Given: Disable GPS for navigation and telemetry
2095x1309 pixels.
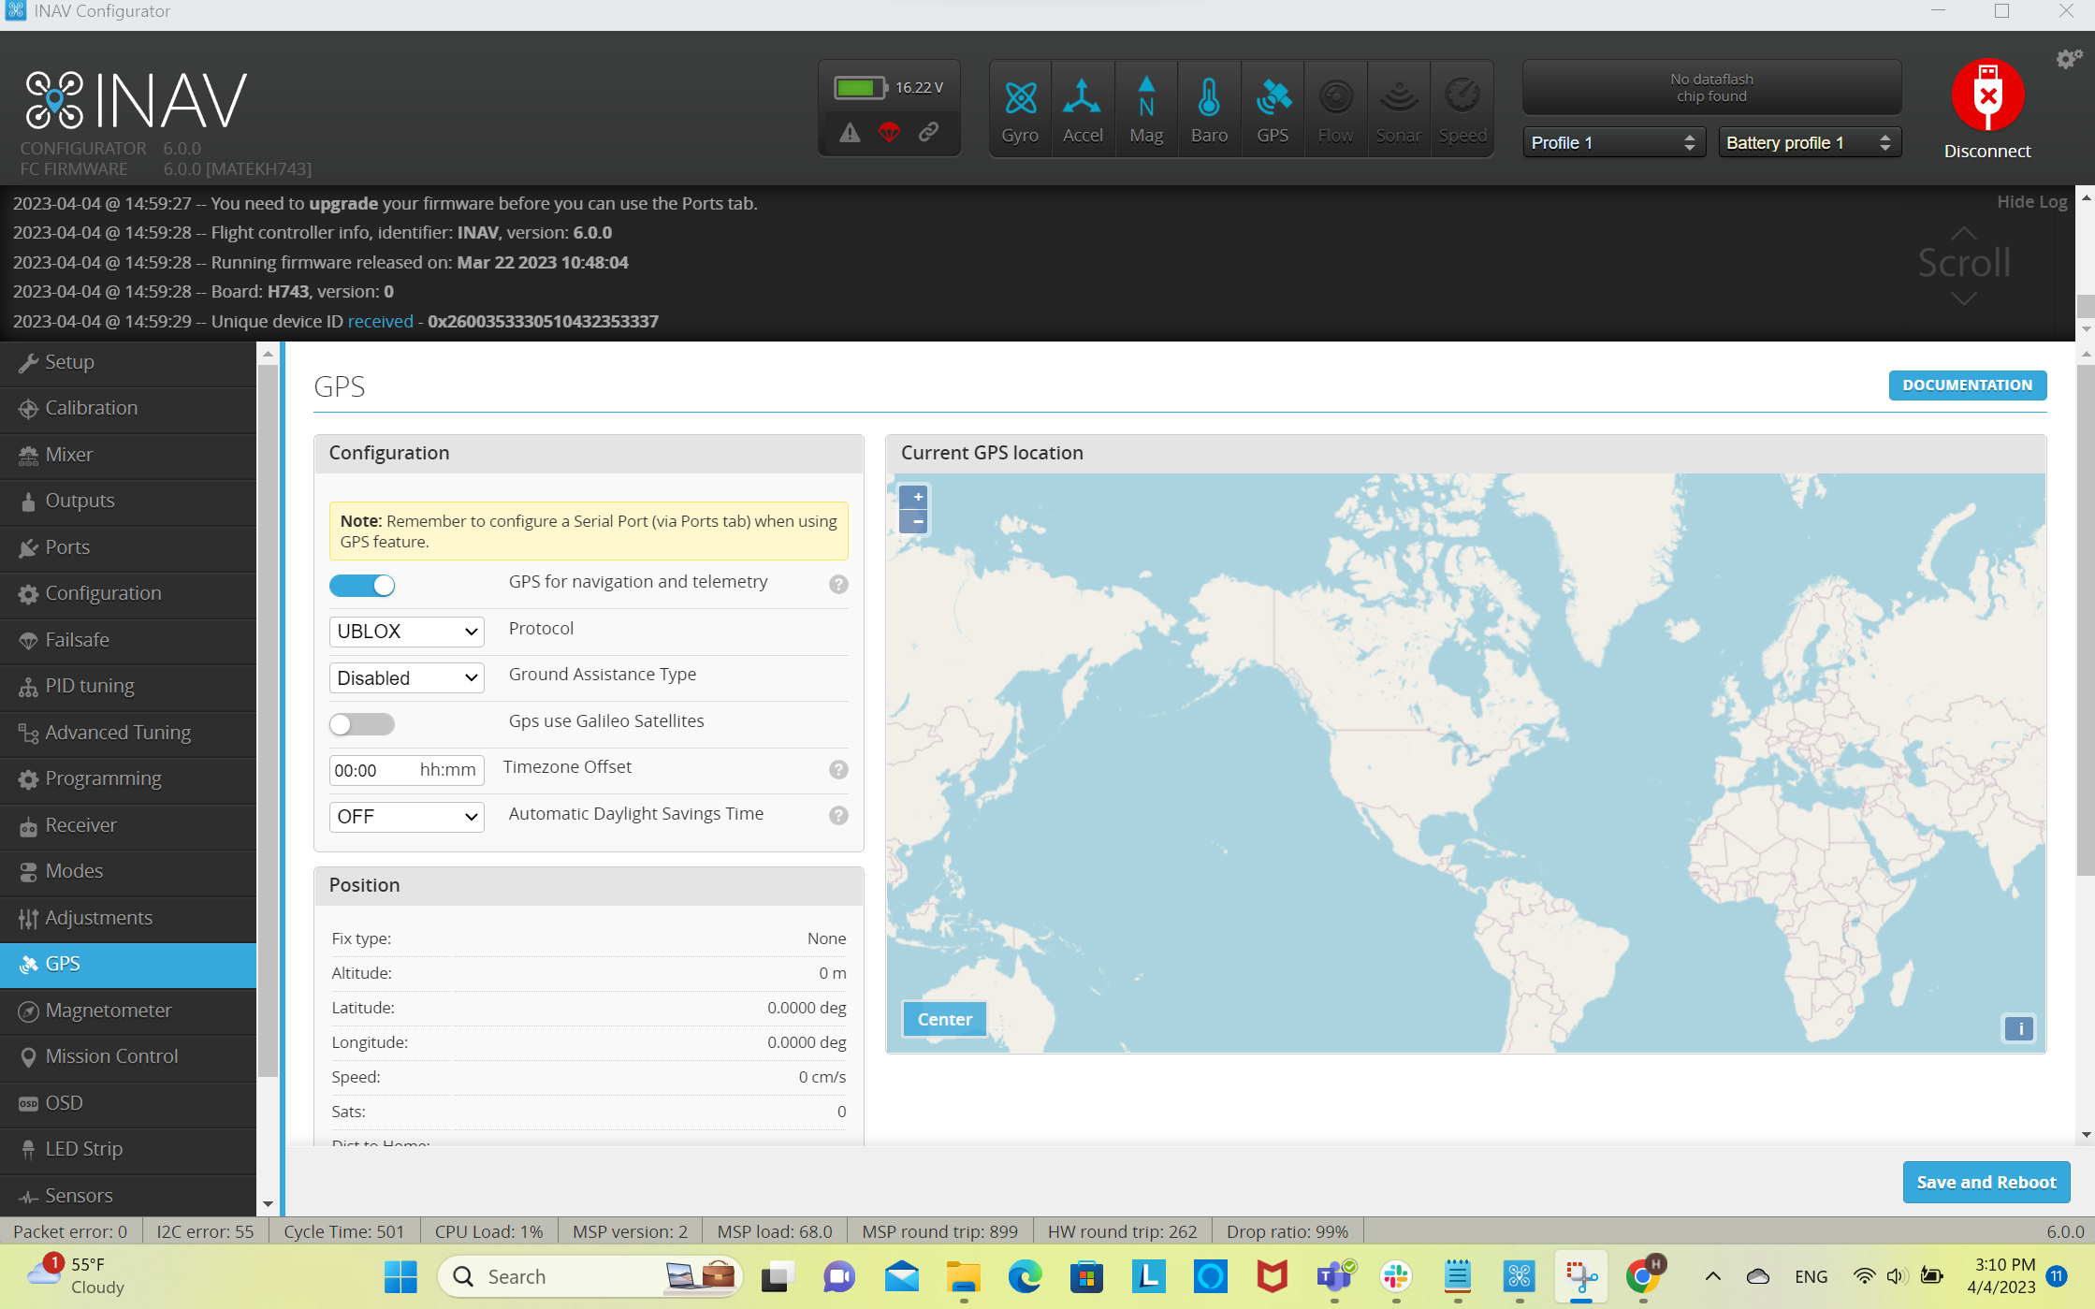Looking at the screenshot, I should coord(362,585).
